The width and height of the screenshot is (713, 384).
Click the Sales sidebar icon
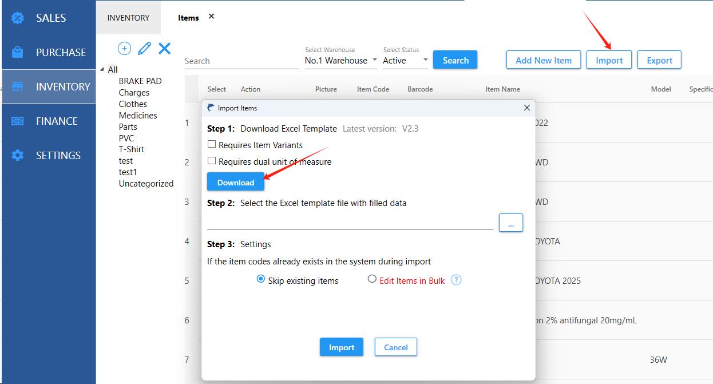point(18,18)
